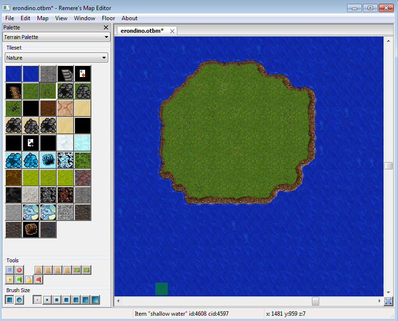
Task: Open the About menu
Action: click(129, 18)
